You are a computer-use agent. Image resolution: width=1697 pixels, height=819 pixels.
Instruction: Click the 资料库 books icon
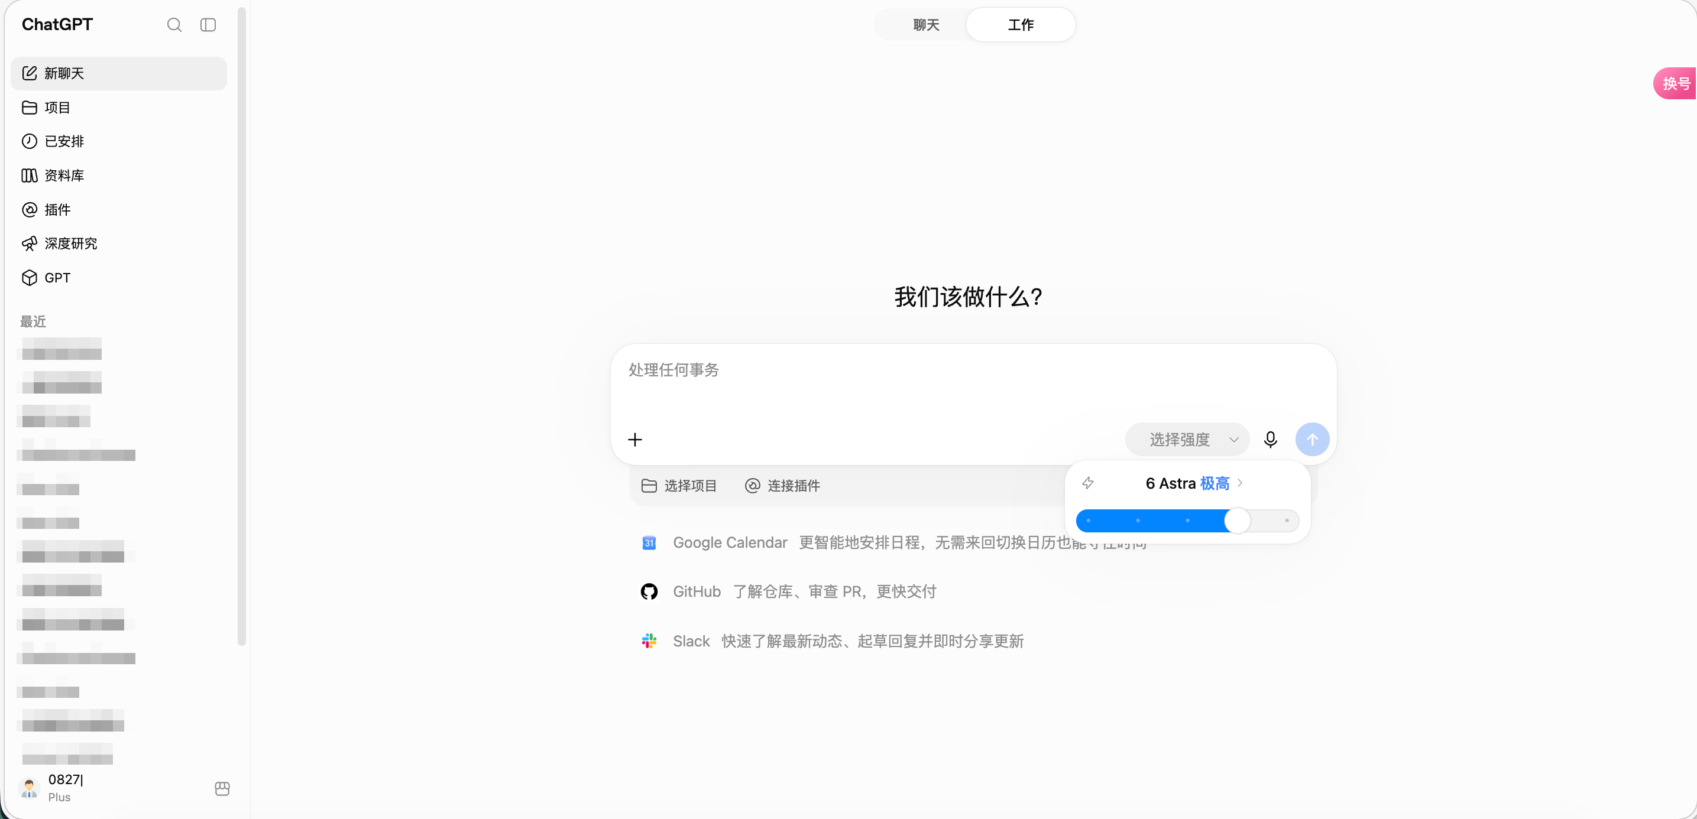pos(29,175)
